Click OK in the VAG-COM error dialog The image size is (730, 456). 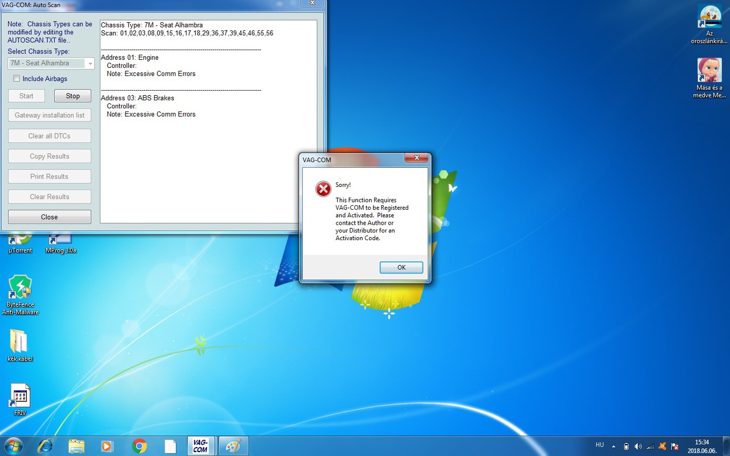[x=401, y=267]
